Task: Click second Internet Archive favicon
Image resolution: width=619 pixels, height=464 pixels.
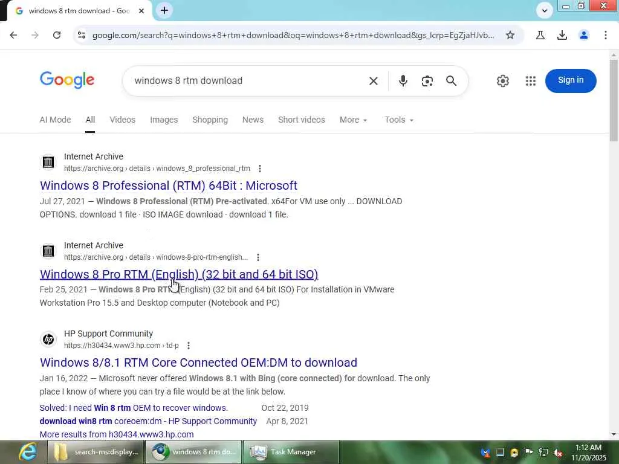Action: [x=48, y=251]
